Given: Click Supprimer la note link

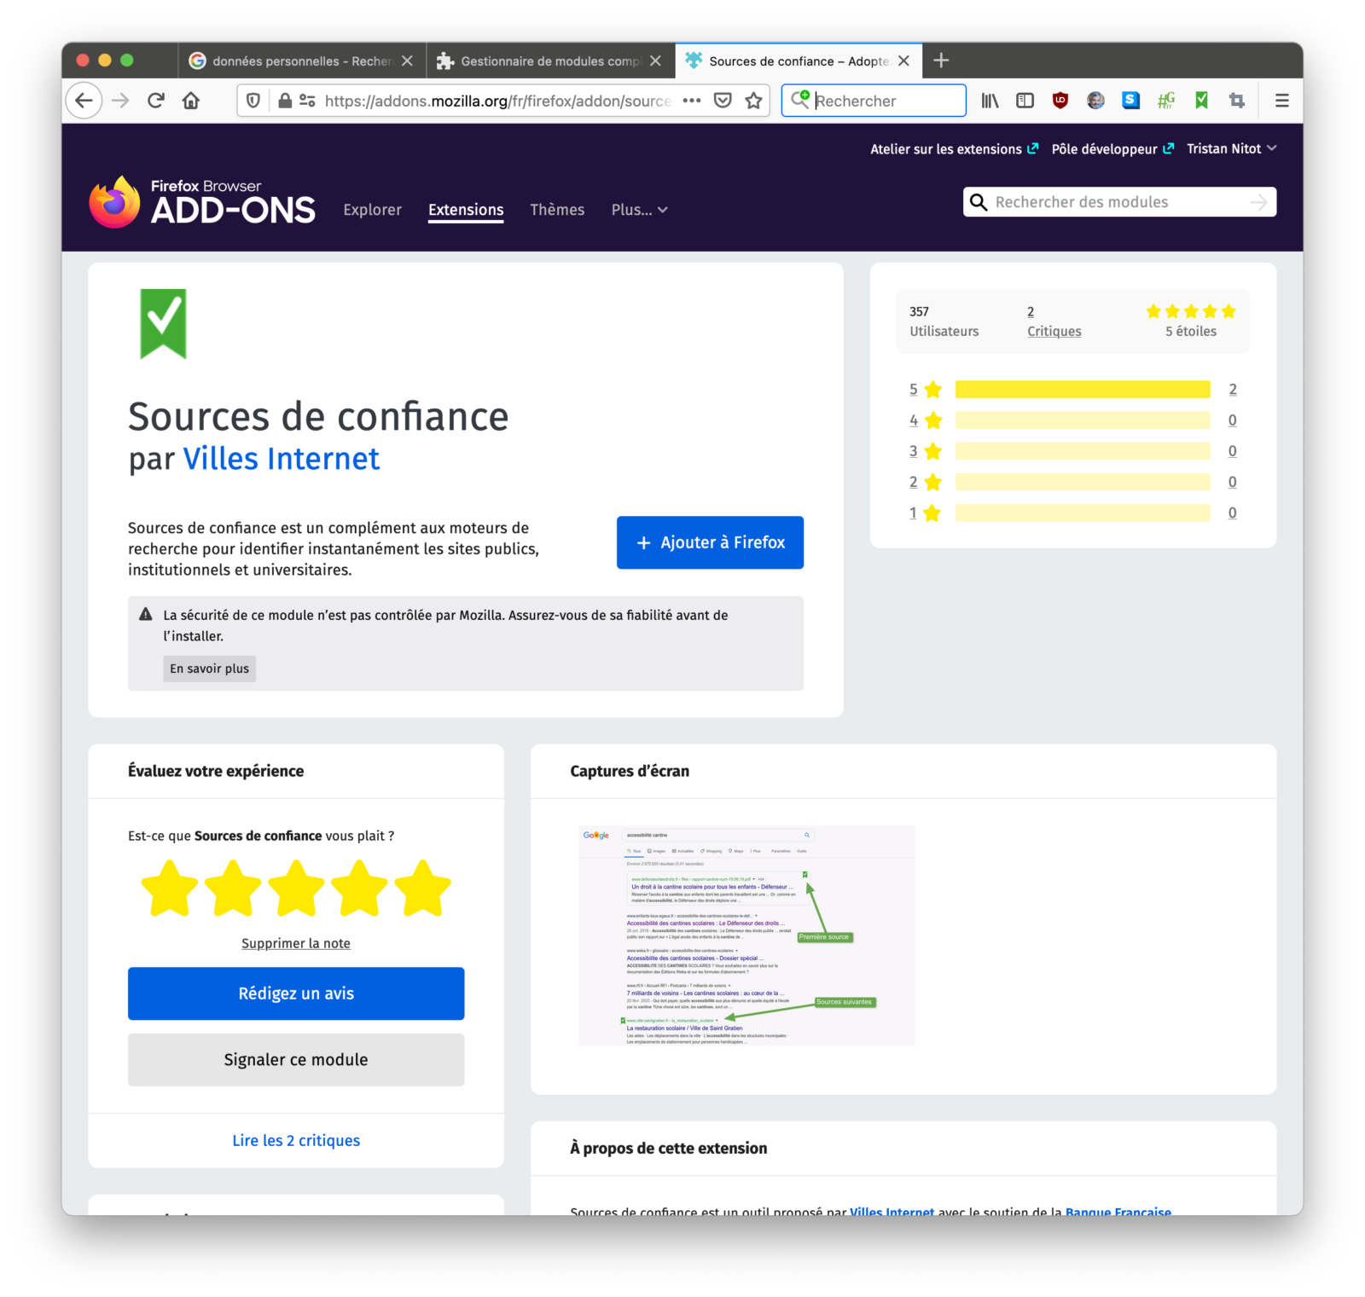Looking at the screenshot, I should tap(296, 943).
